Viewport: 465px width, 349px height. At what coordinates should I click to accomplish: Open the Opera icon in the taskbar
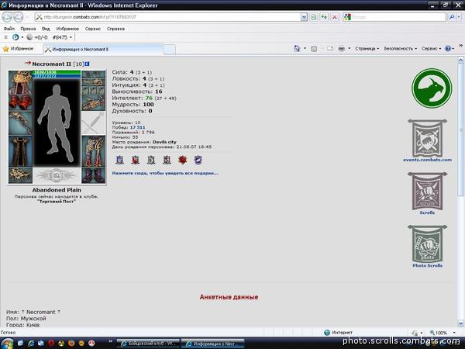click(x=51, y=344)
